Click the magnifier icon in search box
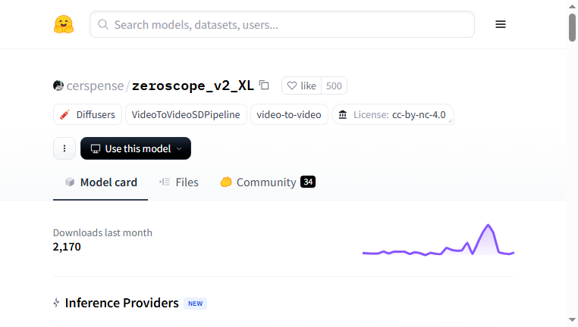This screenshot has width=578, height=327. 103,24
